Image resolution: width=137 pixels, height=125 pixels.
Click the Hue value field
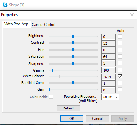pos(108,50)
